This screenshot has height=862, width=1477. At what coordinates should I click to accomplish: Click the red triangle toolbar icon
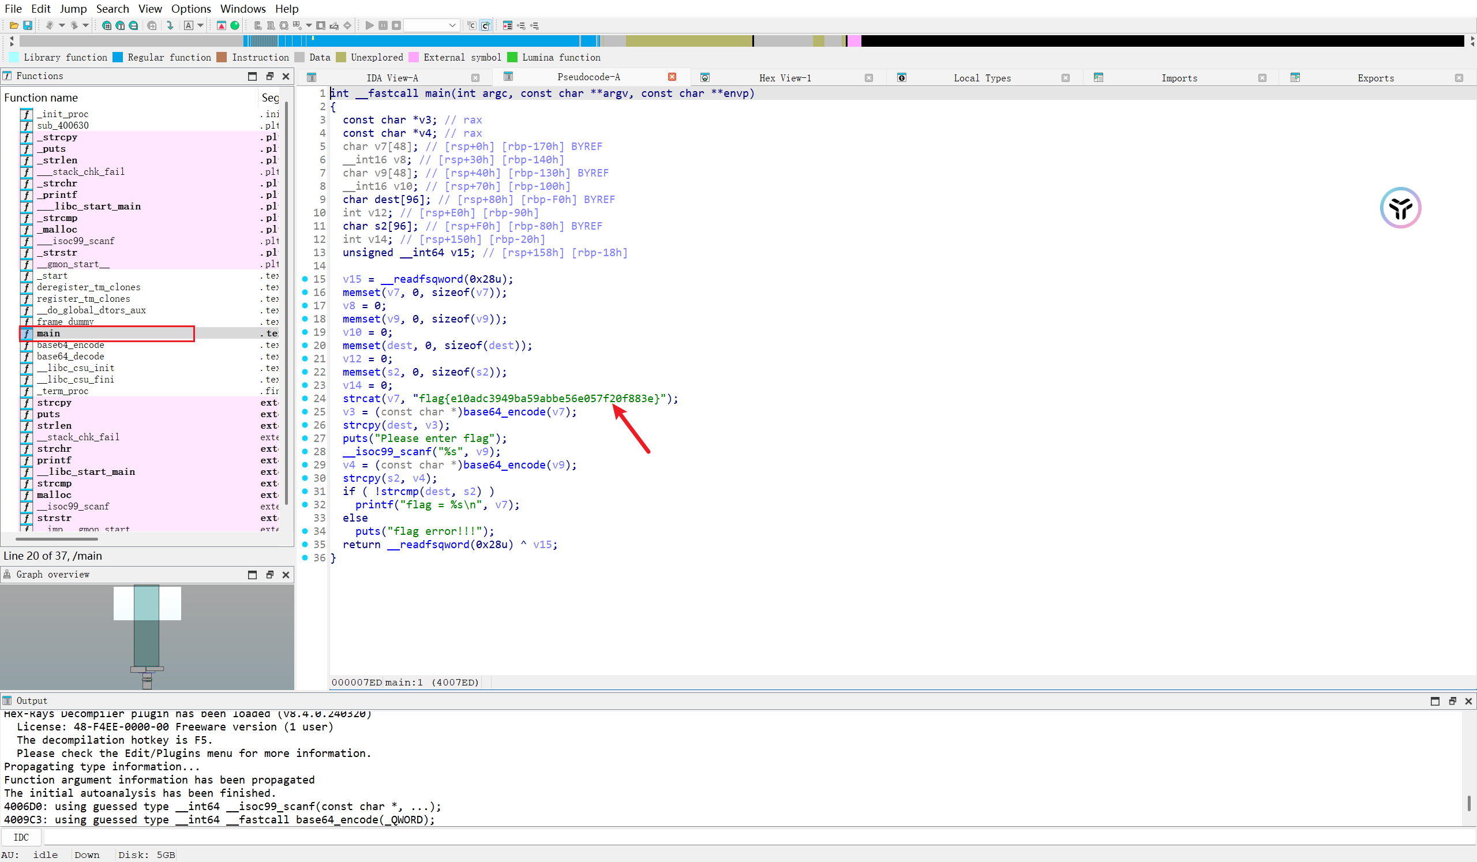(x=222, y=25)
